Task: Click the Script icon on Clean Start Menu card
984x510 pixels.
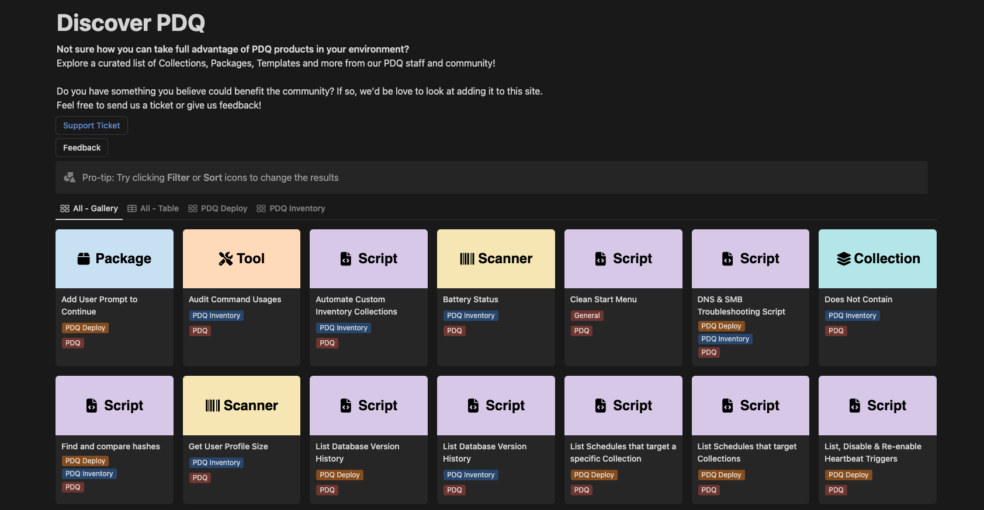Action: pyautogui.click(x=601, y=259)
